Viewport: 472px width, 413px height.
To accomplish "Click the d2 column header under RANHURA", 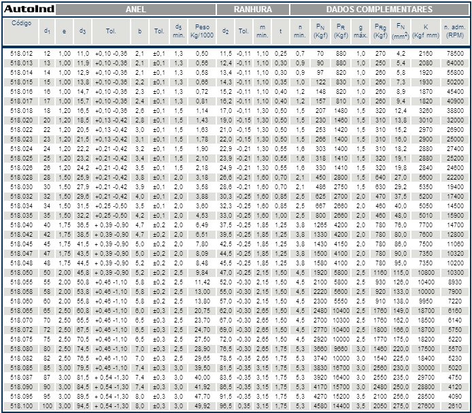I will [226, 31].
